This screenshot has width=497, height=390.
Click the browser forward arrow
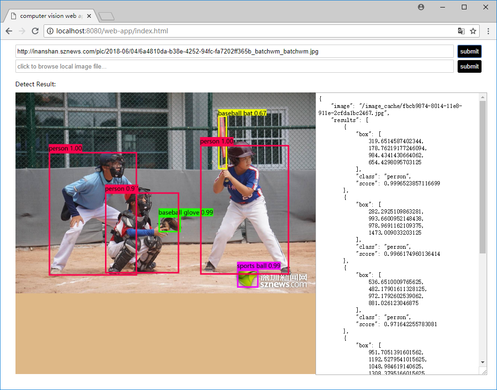[22, 31]
